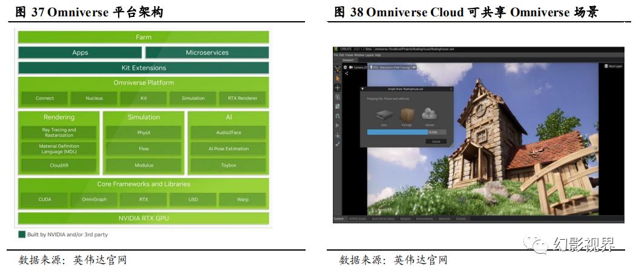Select the paint brush tool icon

click(338, 143)
